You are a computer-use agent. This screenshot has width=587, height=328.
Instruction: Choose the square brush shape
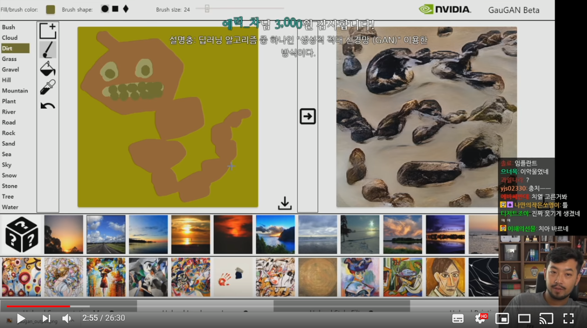coord(115,9)
